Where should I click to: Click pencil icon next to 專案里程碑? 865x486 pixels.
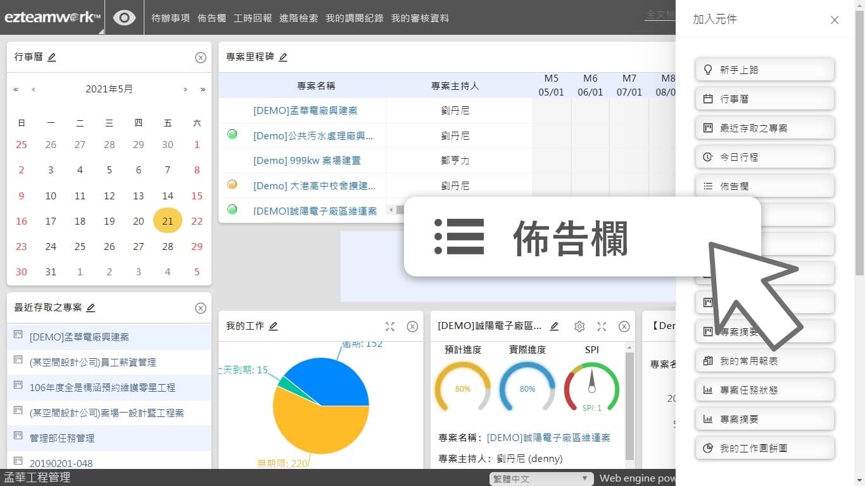pos(283,58)
